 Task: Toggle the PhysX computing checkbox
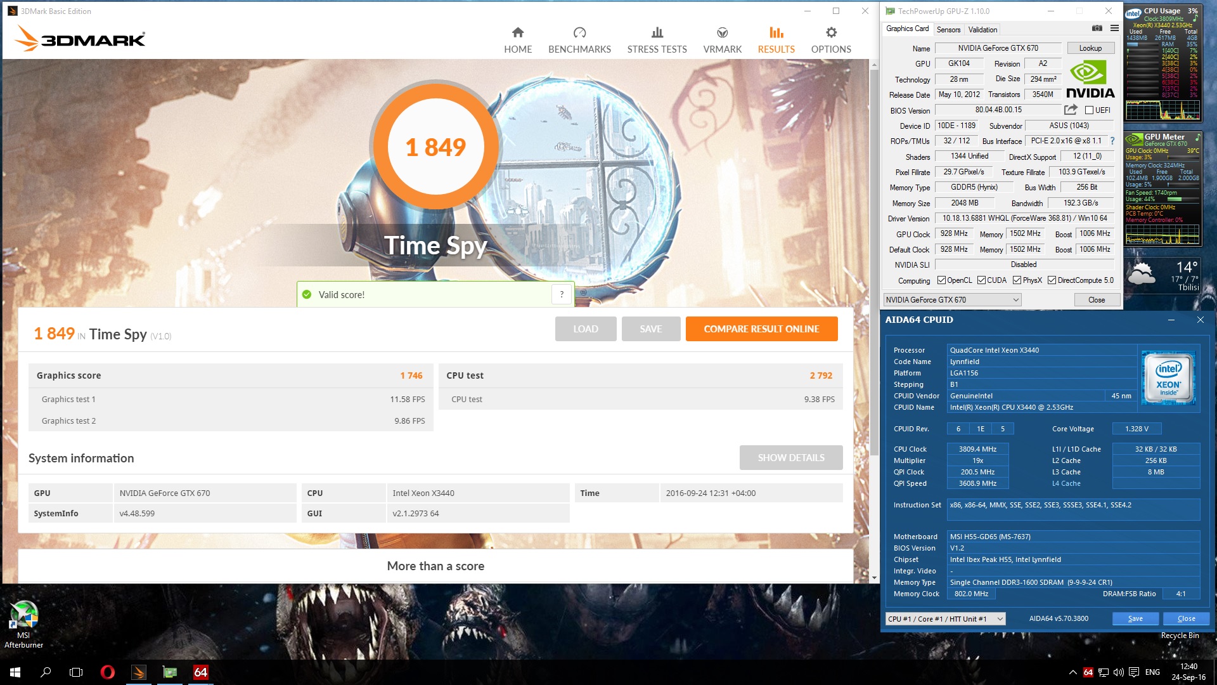coord(1017,280)
